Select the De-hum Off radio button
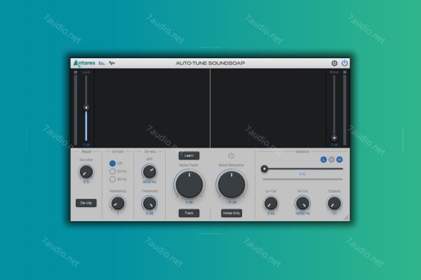 point(112,163)
